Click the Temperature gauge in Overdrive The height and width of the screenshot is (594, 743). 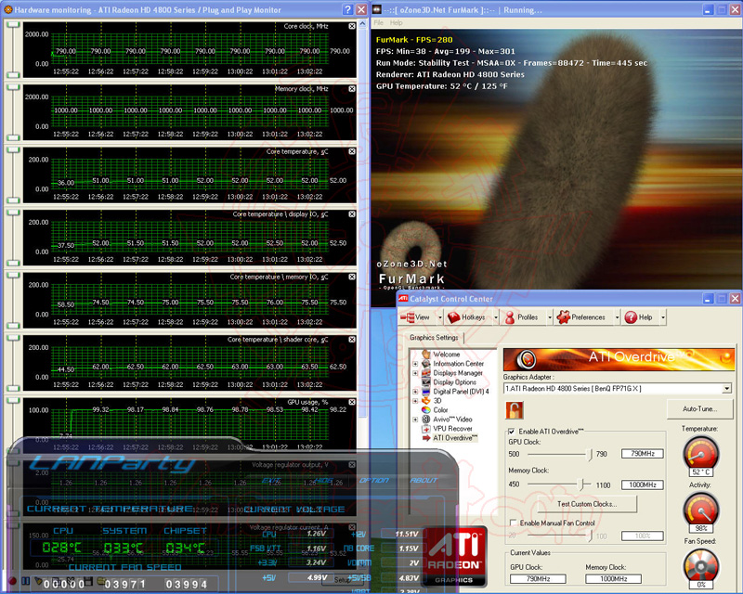pos(701,453)
